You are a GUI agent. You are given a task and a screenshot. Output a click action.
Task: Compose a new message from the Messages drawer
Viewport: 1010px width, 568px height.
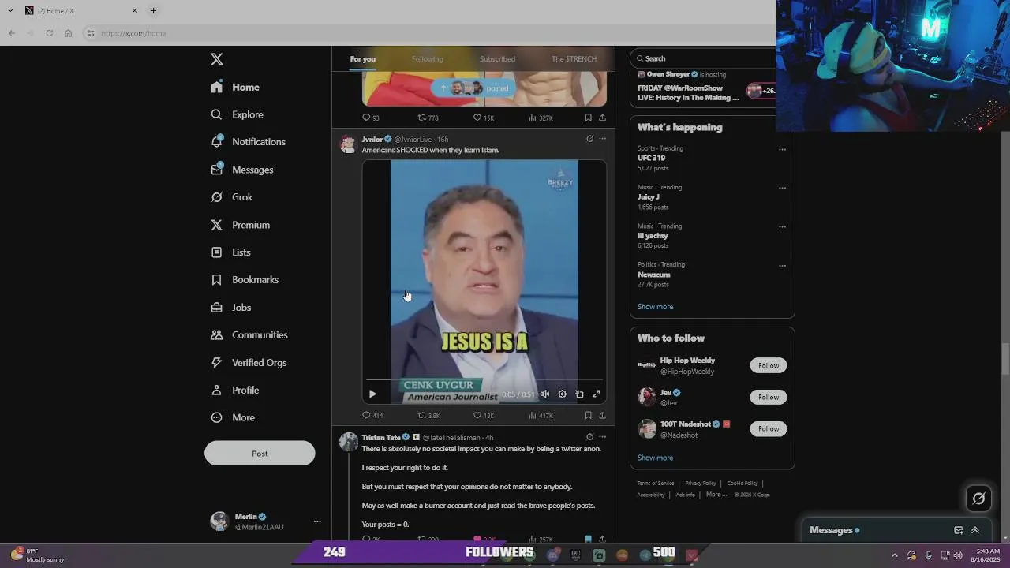pyautogui.click(x=958, y=530)
